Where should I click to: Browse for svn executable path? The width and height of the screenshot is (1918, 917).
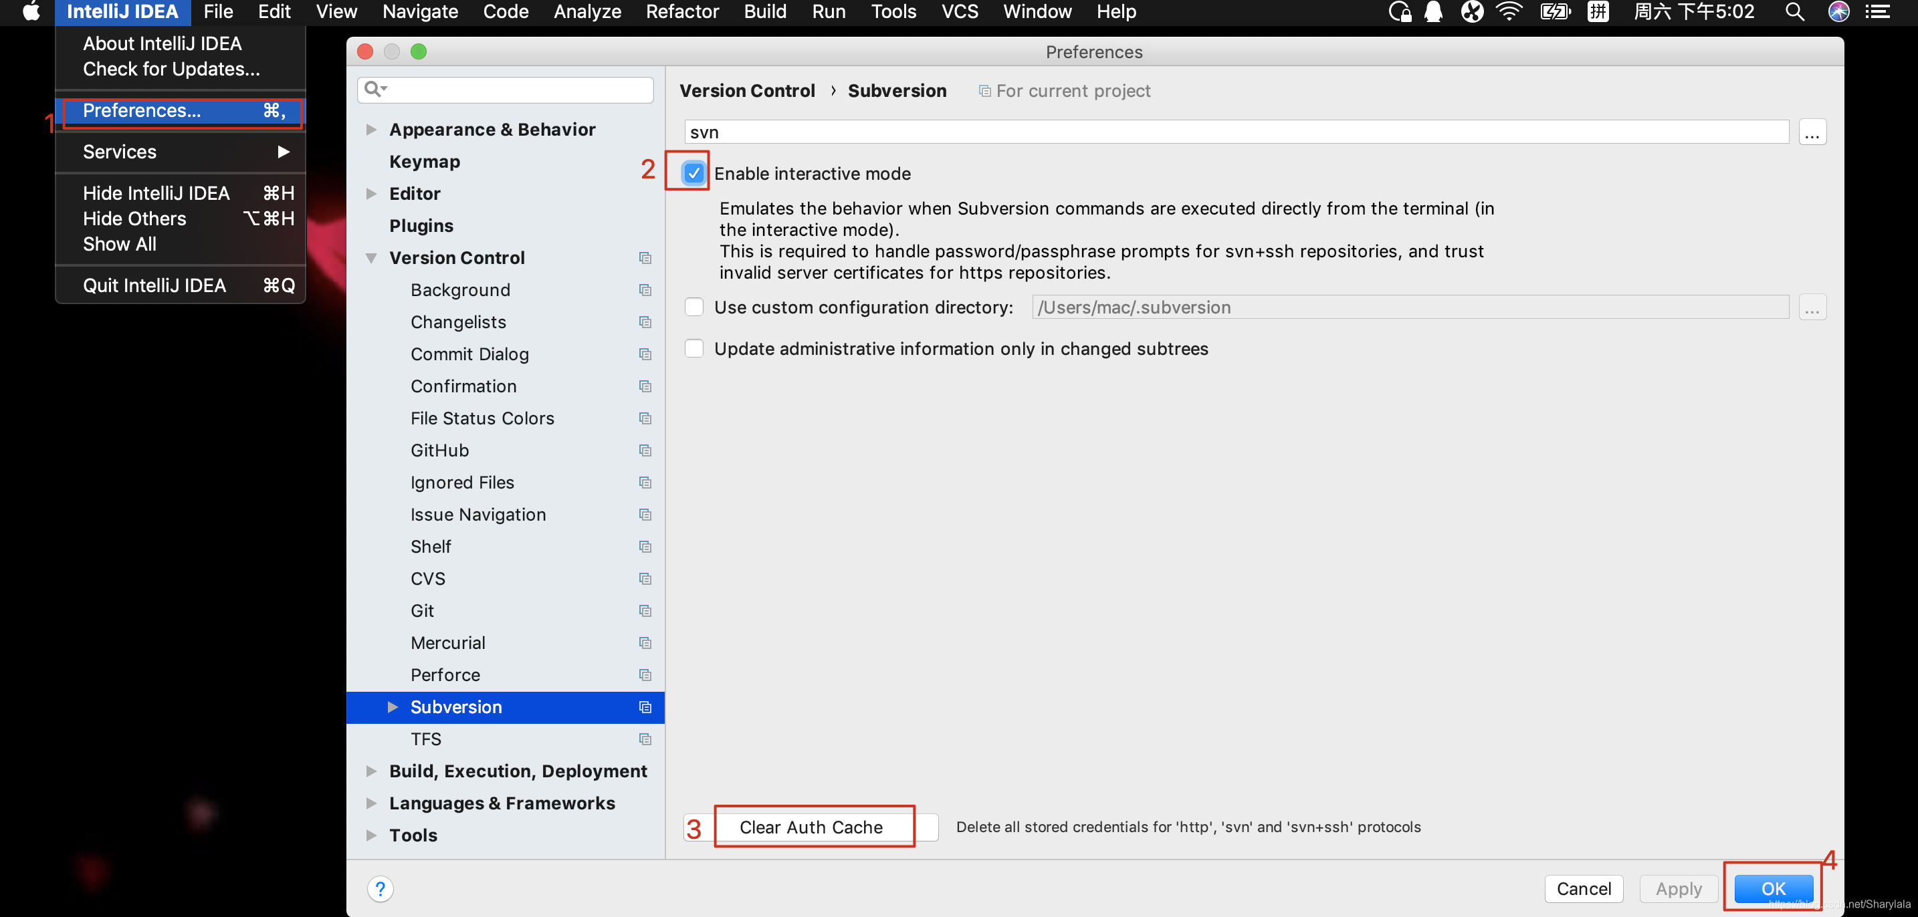1812,132
